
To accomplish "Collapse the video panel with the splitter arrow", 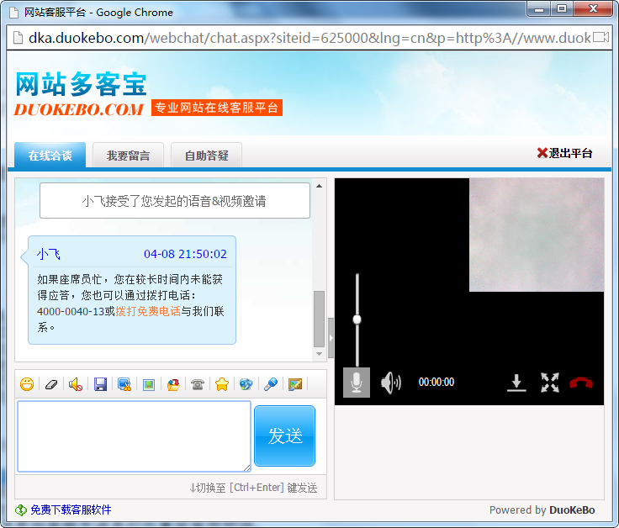I will [x=331, y=338].
